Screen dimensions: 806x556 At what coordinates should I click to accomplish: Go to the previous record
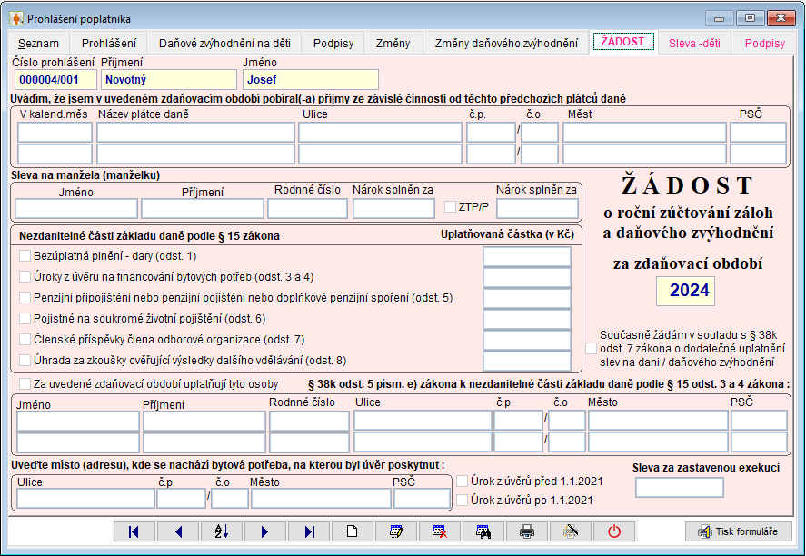click(178, 531)
